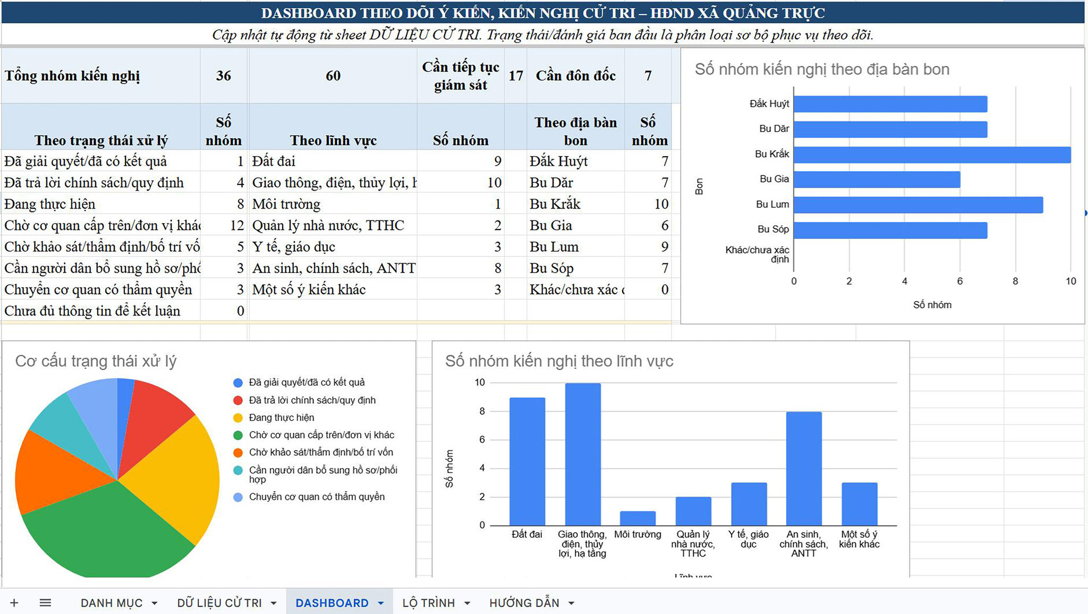Open the DASHBOARD tab dropdown arrow
Screen dimensions: 1088x614
381,603
